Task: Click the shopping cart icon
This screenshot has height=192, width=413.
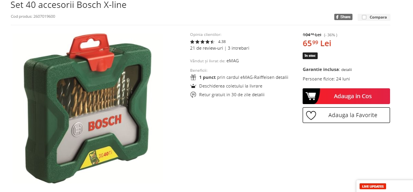Action: pyautogui.click(x=311, y=96)
